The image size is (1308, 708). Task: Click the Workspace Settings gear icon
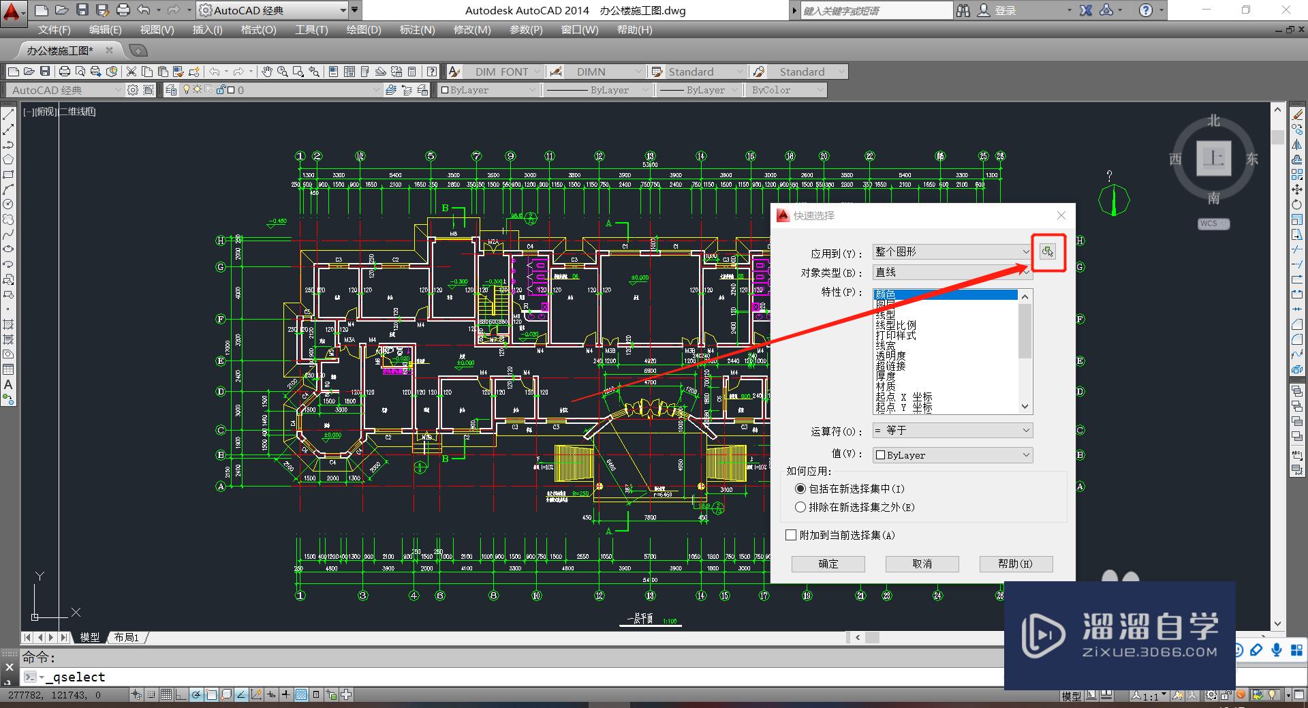click(133, 90)
